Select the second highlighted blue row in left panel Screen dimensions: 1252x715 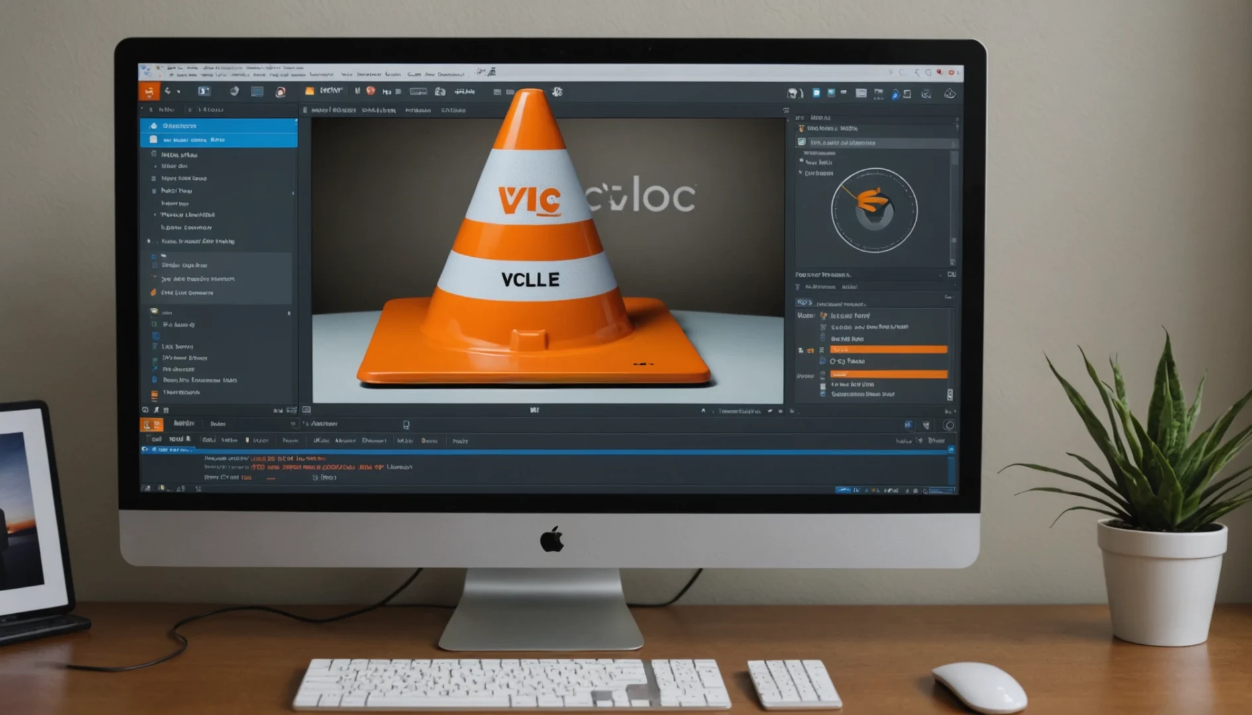(x=219, y=140)
